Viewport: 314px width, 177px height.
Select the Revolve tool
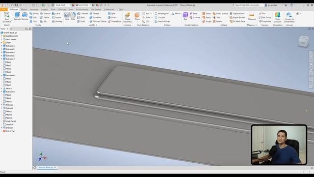point(25,16)
